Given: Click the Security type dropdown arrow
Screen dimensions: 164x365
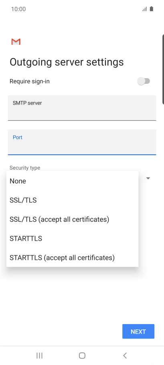Looking at the screenshot, I should pos(148,178).
